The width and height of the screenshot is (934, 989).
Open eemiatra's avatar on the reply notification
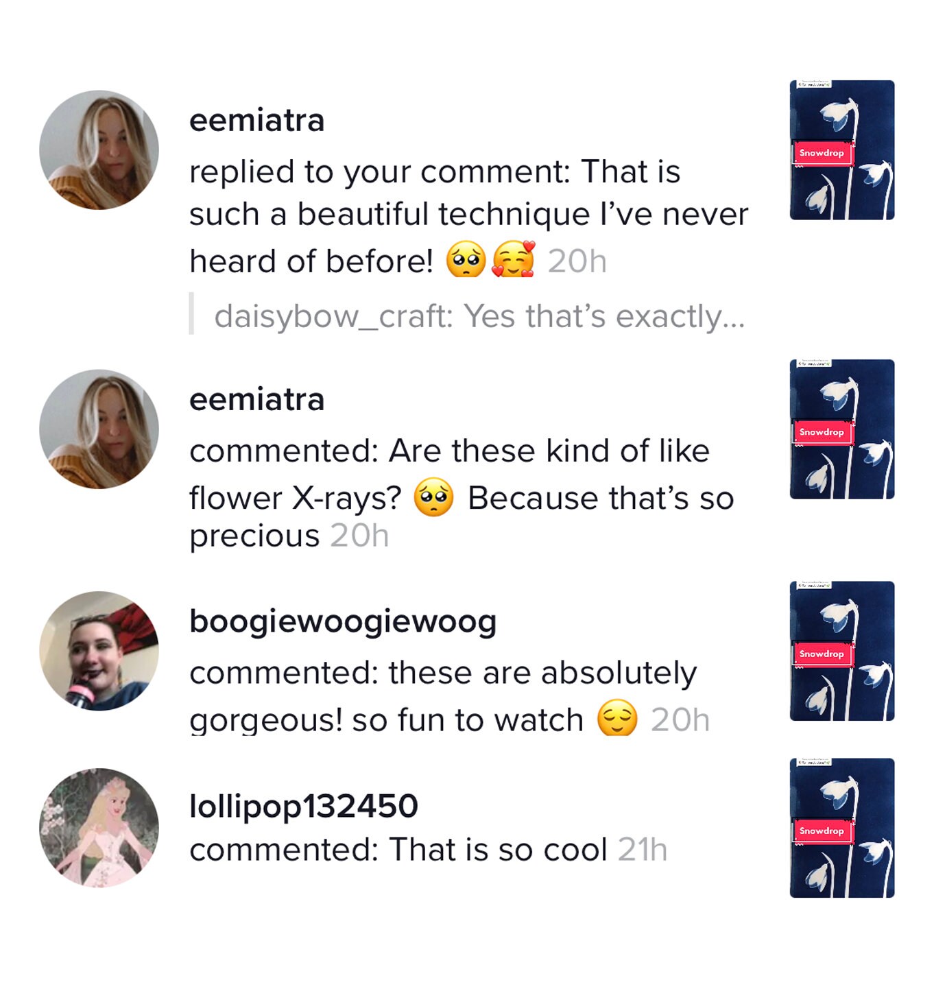pyautogui.click(x=99, y=150)
